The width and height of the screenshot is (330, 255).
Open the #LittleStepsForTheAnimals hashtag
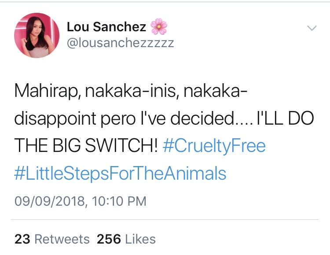121,174
